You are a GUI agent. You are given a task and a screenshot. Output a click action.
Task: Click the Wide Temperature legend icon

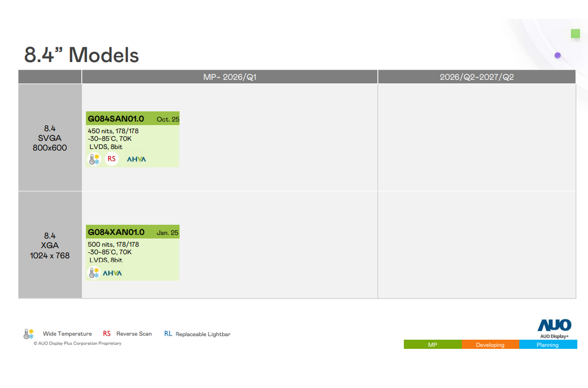pos(28,334)
